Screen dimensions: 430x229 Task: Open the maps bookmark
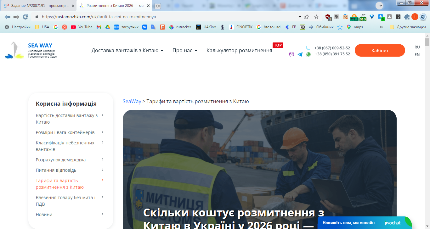pyautogui.click(x=354, y=27)
